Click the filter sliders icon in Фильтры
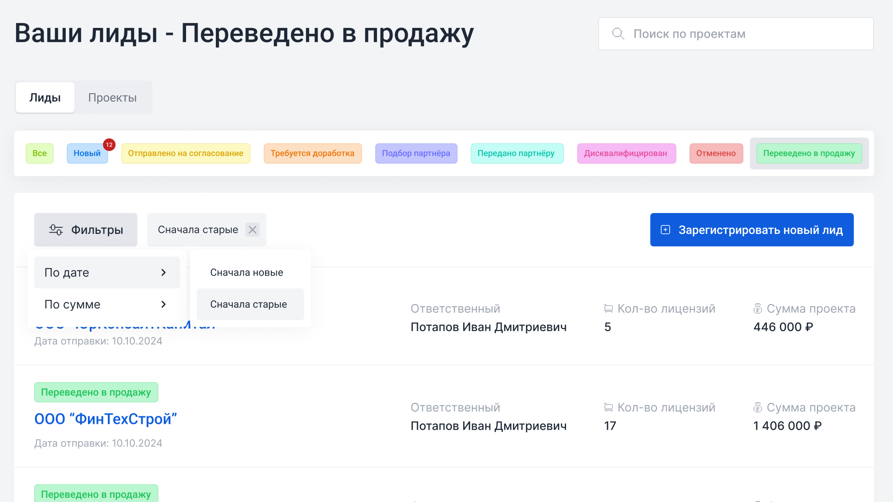Image resolution: width=893 pixels, height=502 pixels. pyautogui.click(x=56, y=230)
